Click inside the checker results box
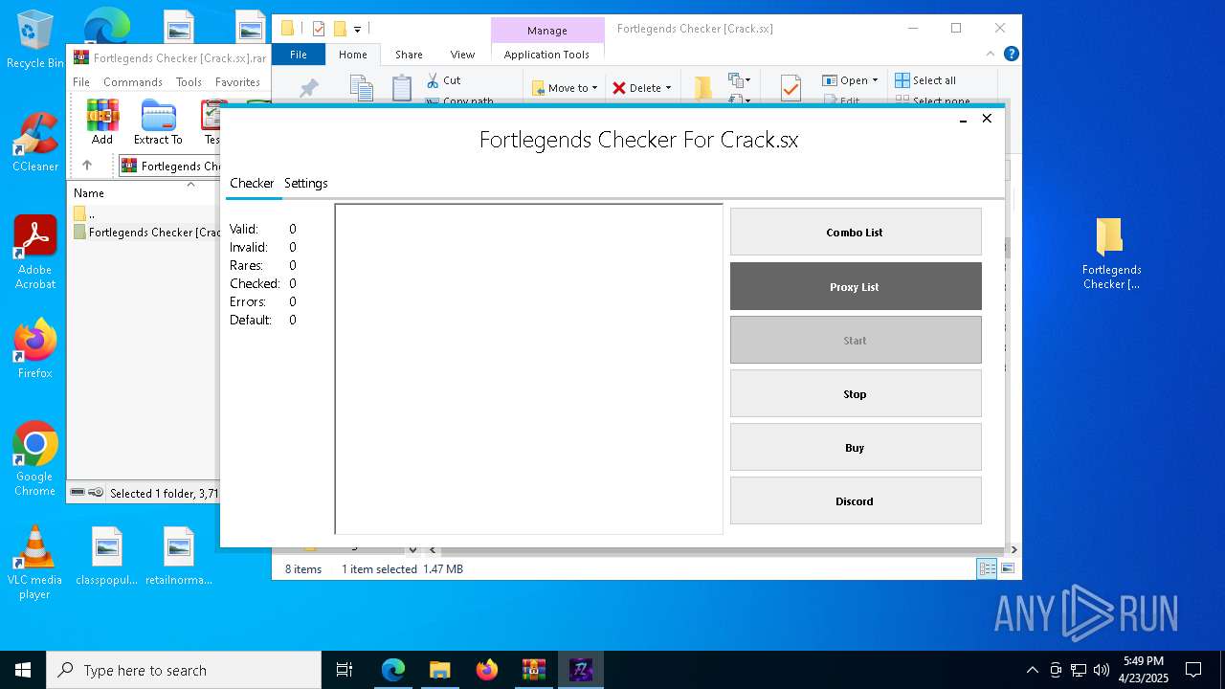The image size is (1225, 689). (x=528, y=368)
